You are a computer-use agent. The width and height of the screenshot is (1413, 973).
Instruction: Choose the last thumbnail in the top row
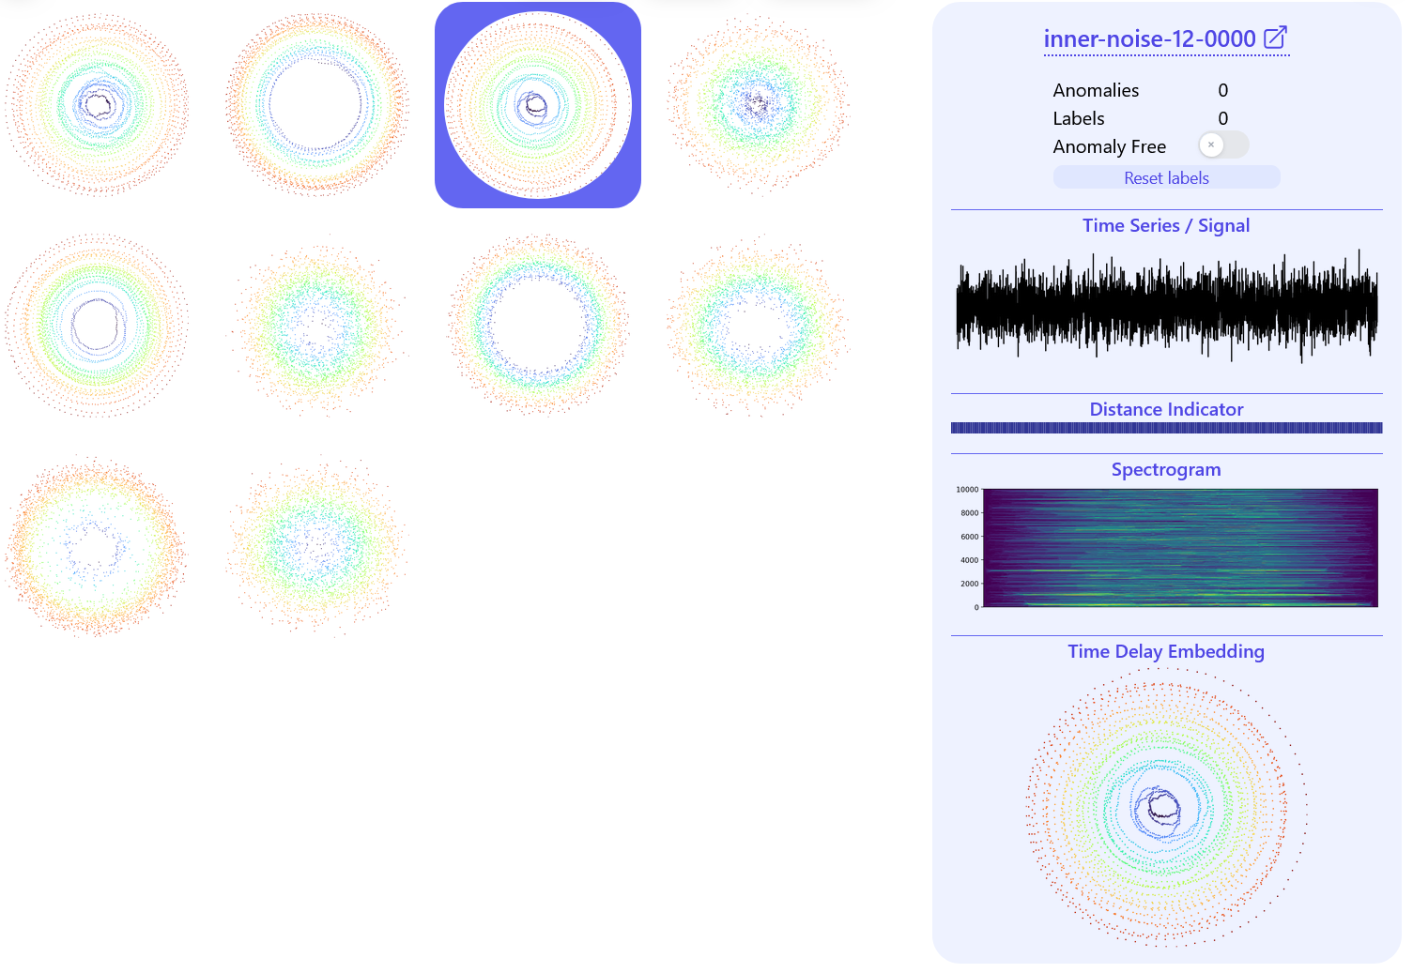click(x=759, y=105)
